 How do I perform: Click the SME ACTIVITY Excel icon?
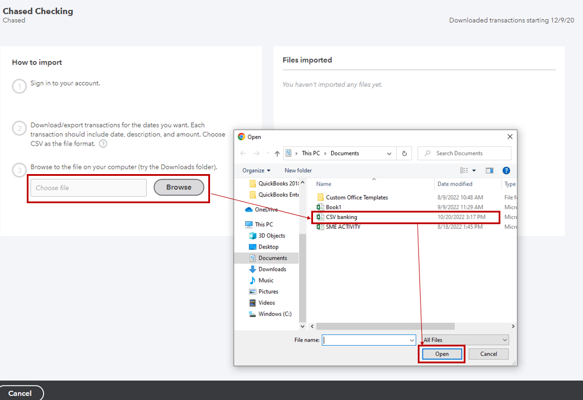click(x=320, y=226)
